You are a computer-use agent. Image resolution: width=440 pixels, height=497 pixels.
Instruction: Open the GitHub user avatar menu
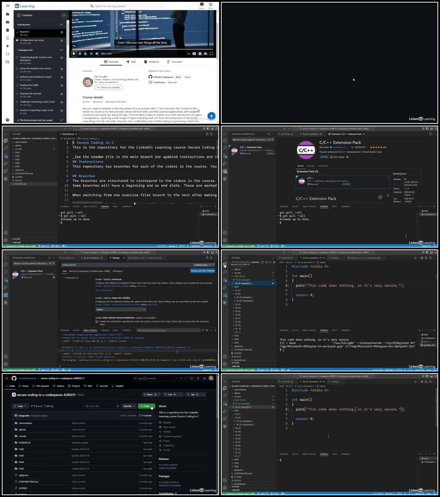click(211, 378)
